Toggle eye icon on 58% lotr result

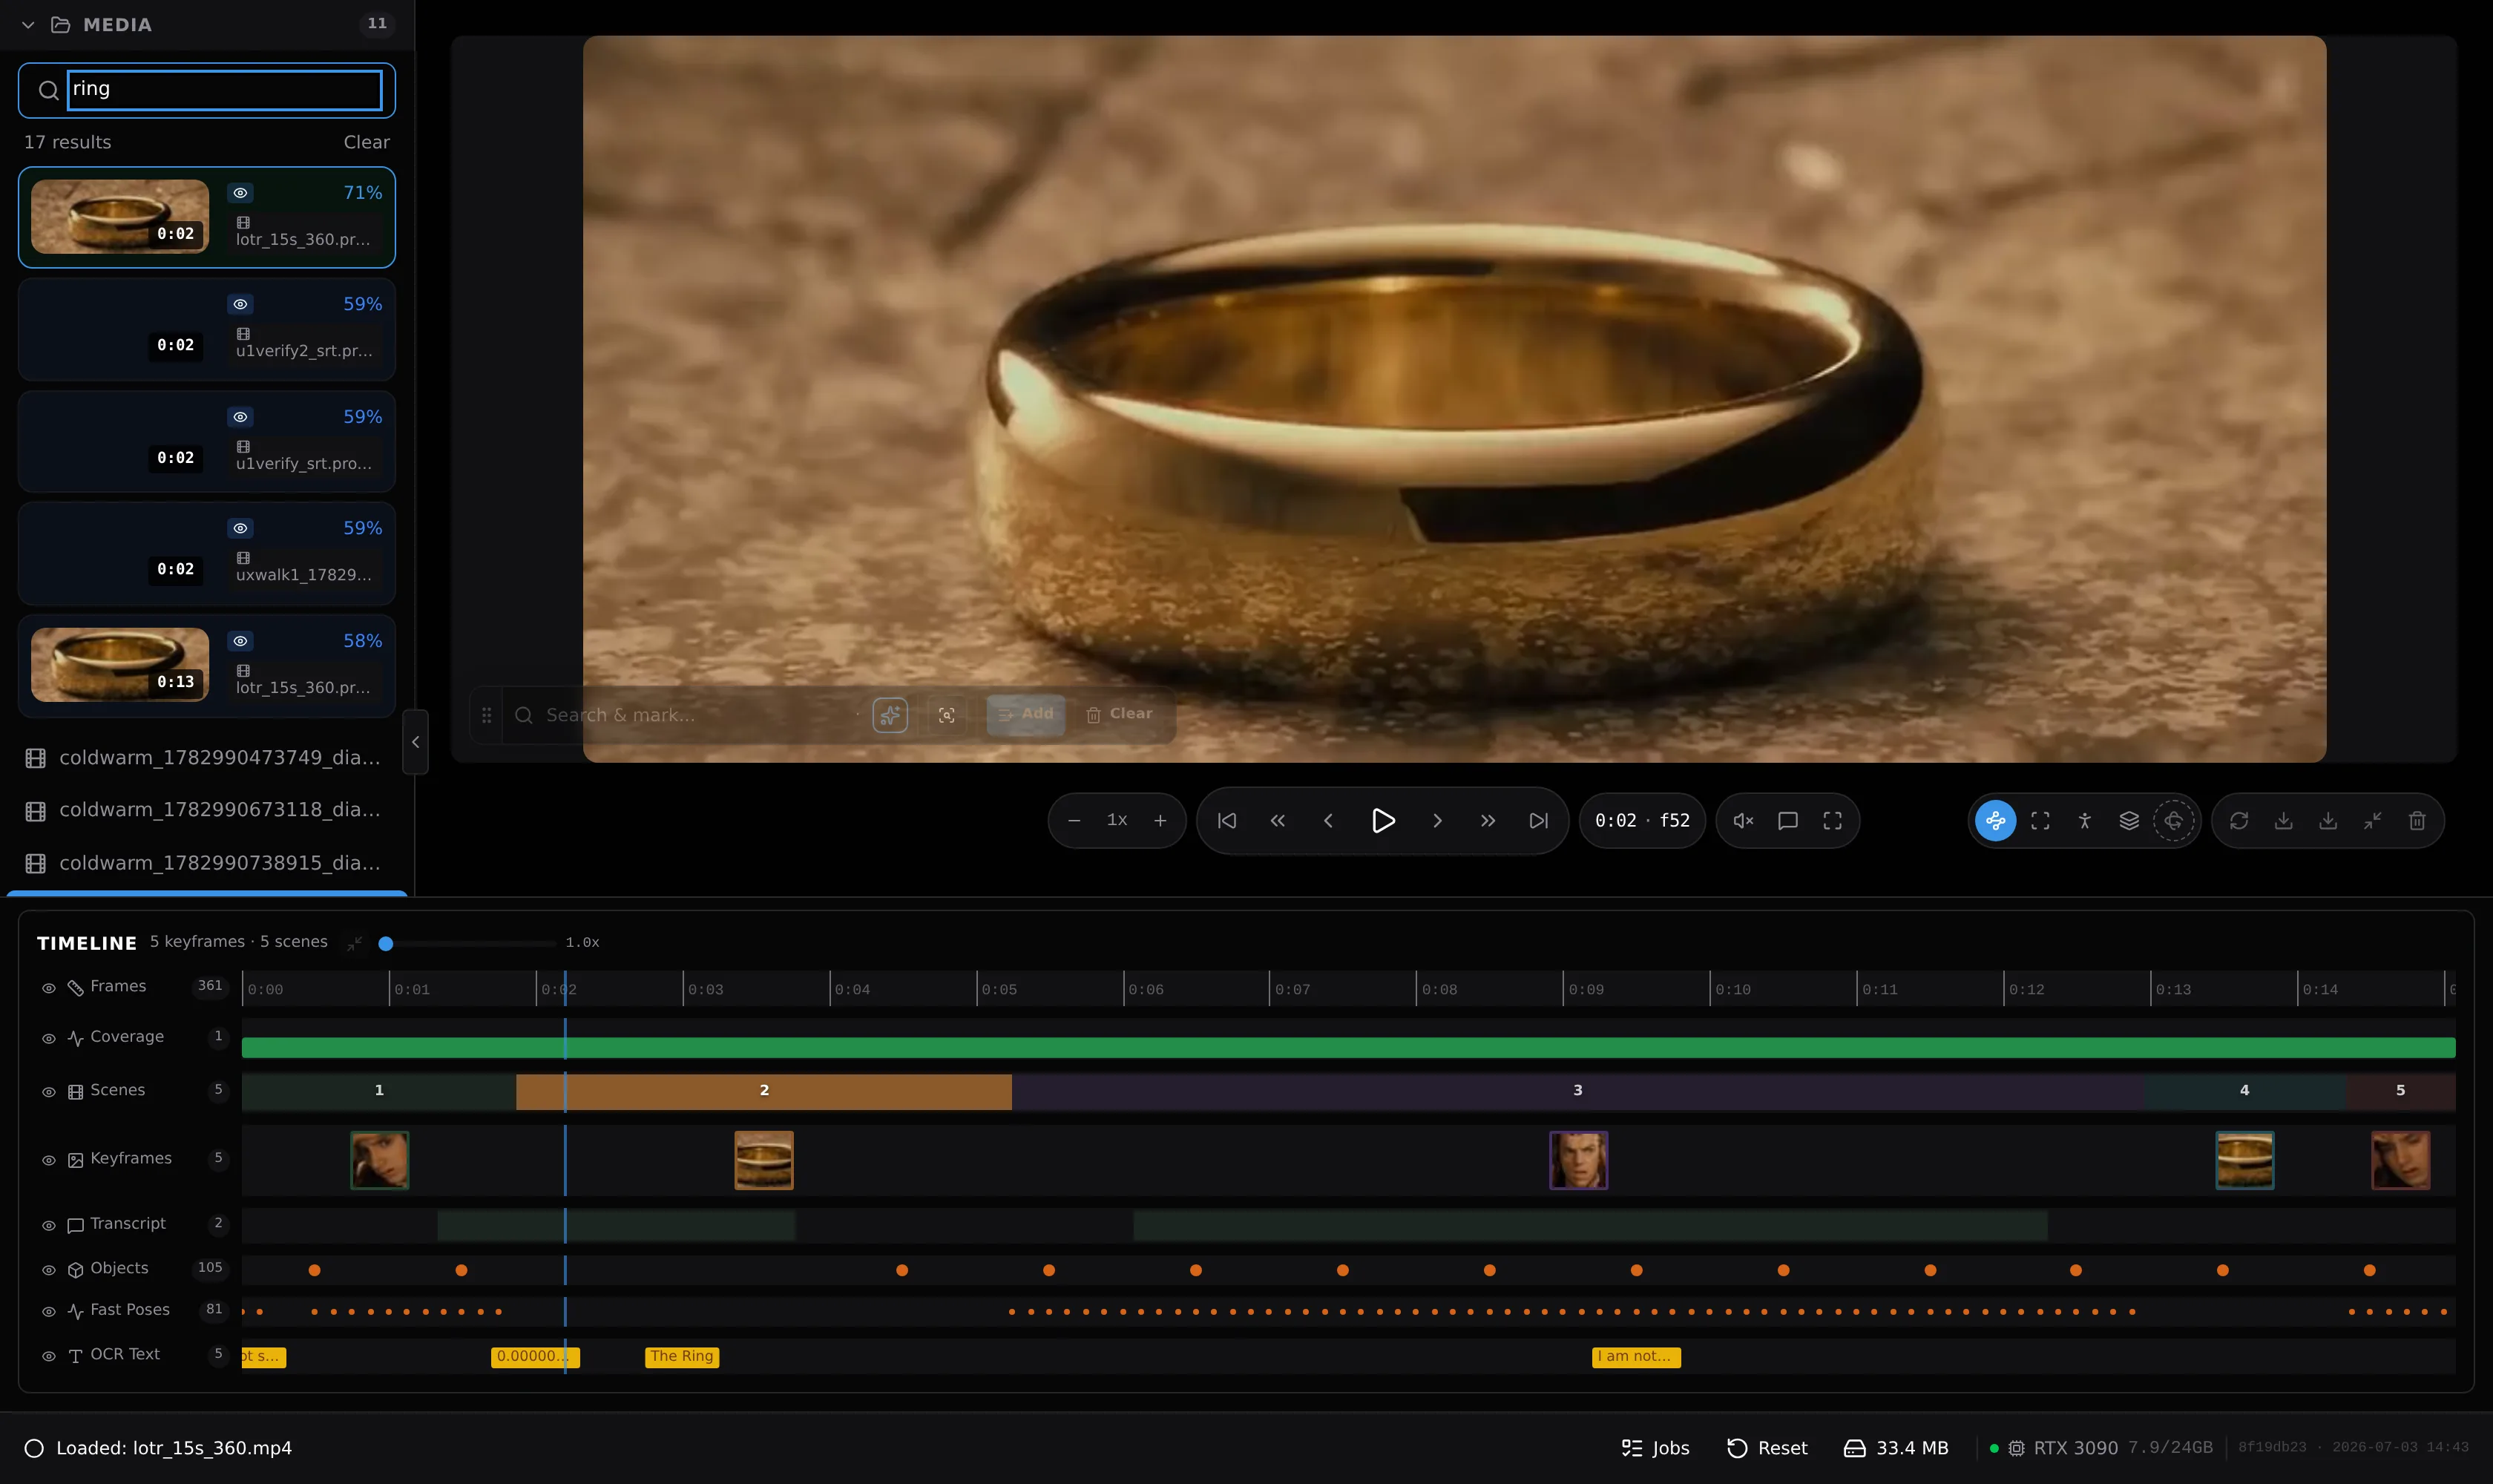[240, 641]
